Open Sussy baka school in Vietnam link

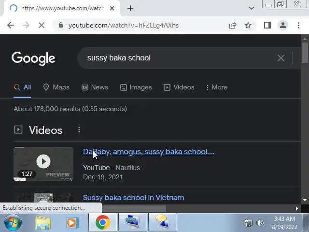click(133, 198)
